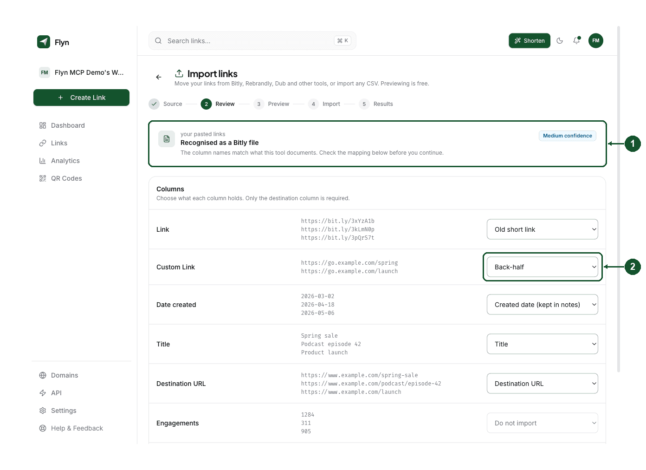Screen dimensions: 646x470
Task: Jump to the Preview step
Action: coord(271,104)
